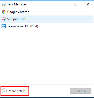Click empty footer area left of End task

click(x=49, y=91)
